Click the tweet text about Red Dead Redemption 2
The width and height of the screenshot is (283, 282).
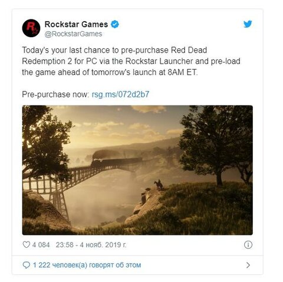pos(131,61)
